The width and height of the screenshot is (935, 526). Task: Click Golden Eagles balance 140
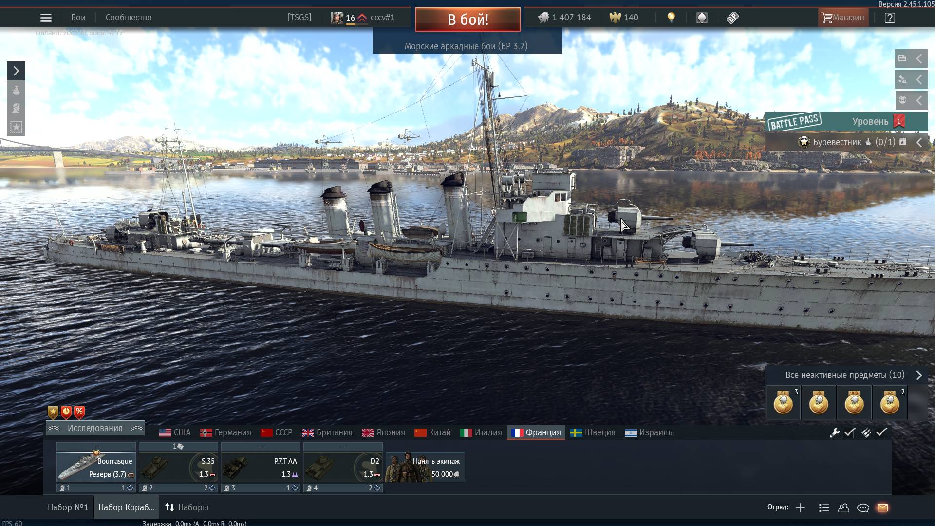click(624, 18)
